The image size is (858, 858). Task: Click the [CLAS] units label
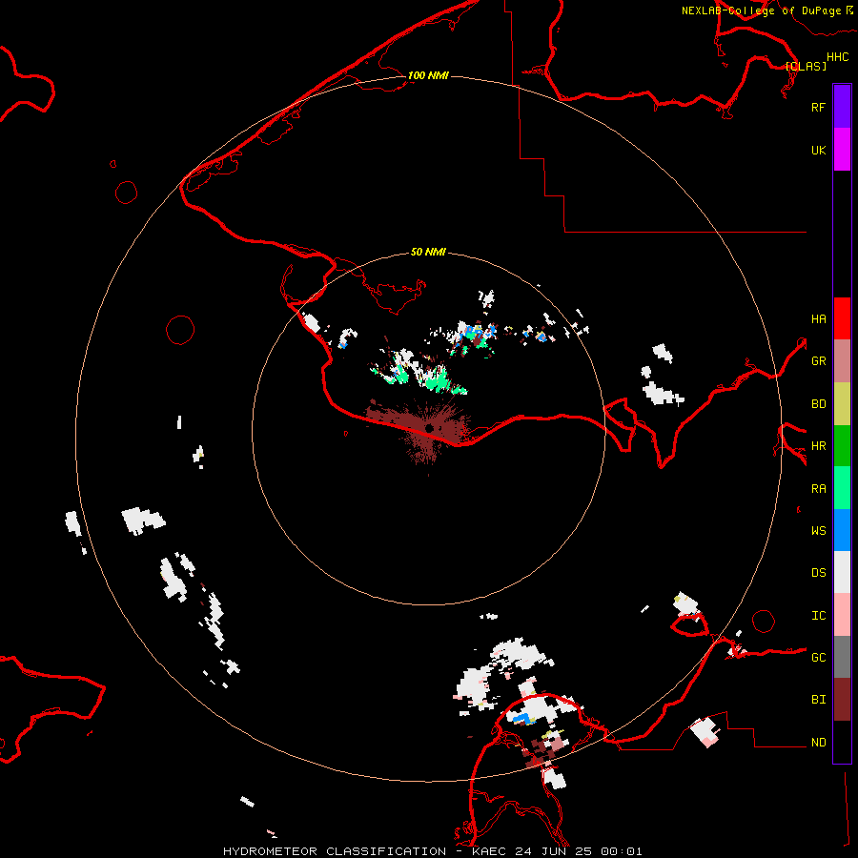[x=806, y=66]
